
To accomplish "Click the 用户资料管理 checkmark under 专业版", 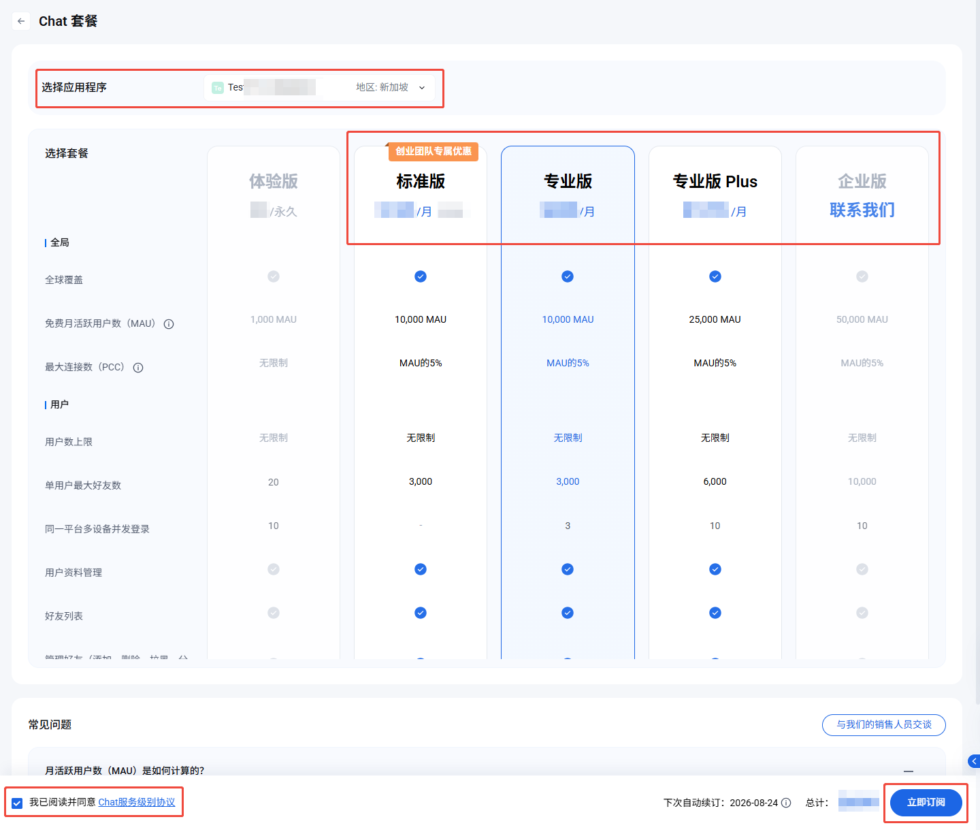I will [568, 569].
